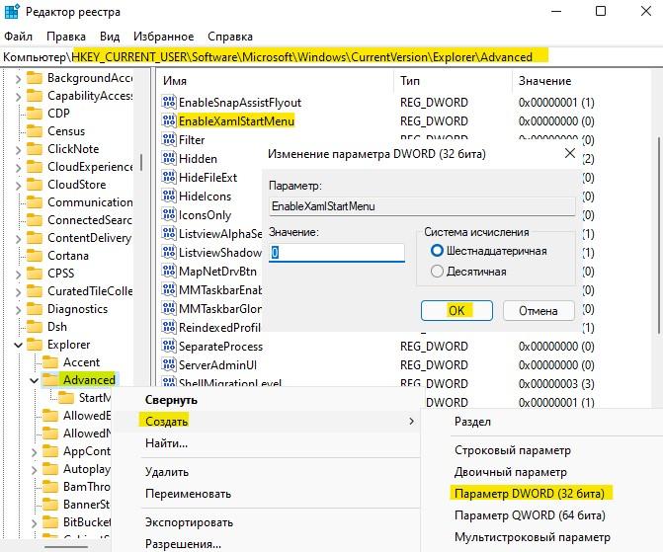Select the EnableSnapAssistFlyout DWORD value icon
663x552 pixels.
point(169,103)
